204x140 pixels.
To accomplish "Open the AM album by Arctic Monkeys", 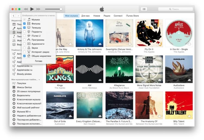I will [x=89, y=69].
